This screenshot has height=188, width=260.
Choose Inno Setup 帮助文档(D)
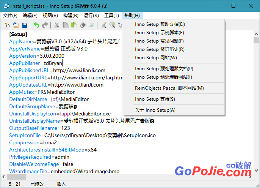coord(173,24)
